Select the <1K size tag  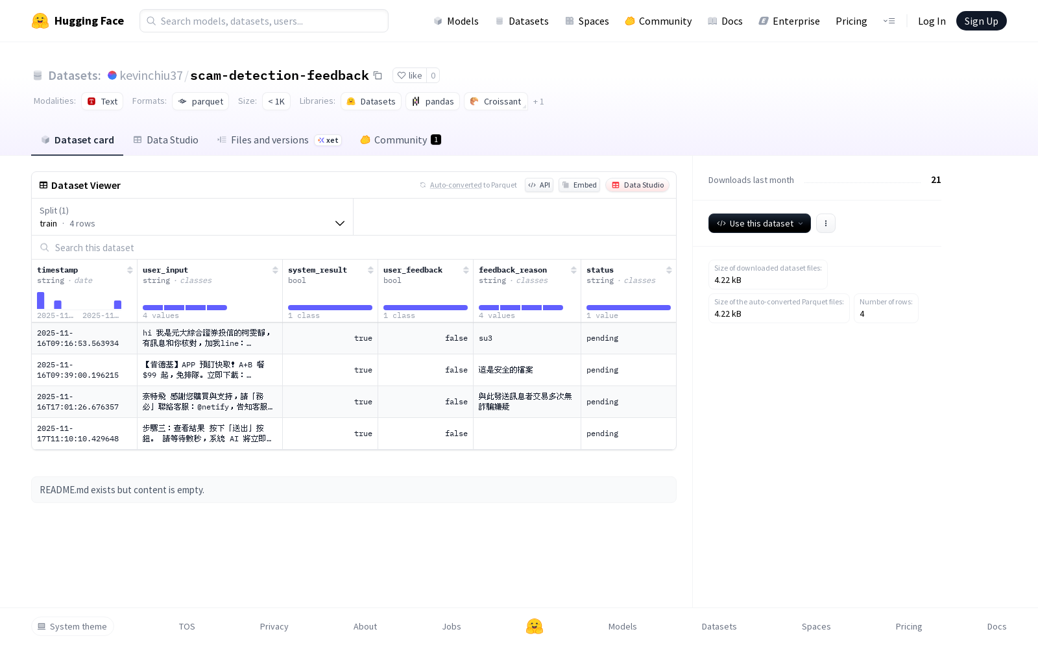pyautogui.click(x=276, y=101)
